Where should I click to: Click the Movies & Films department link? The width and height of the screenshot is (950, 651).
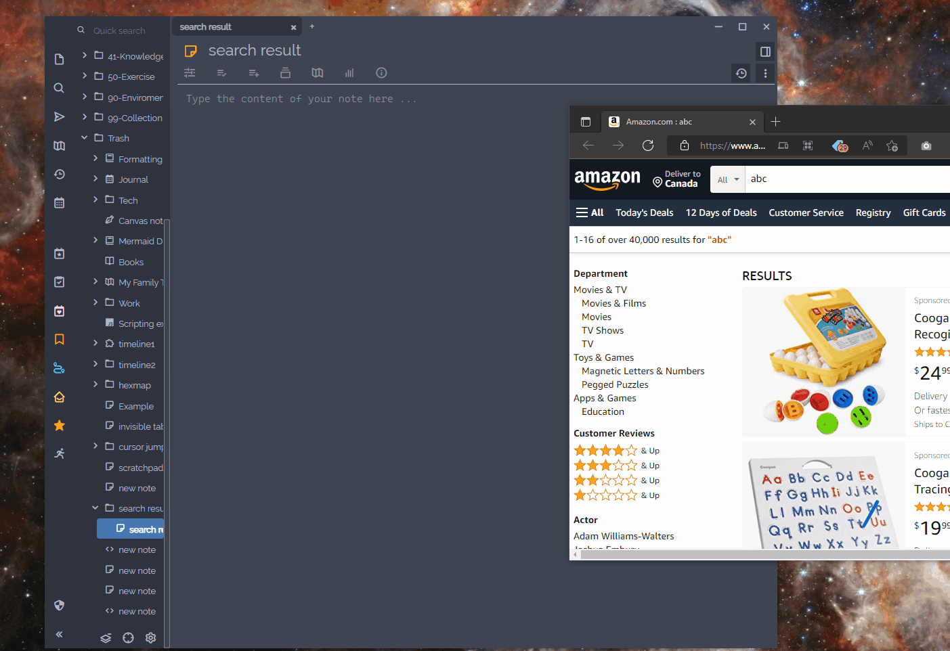tap(613, 303)
